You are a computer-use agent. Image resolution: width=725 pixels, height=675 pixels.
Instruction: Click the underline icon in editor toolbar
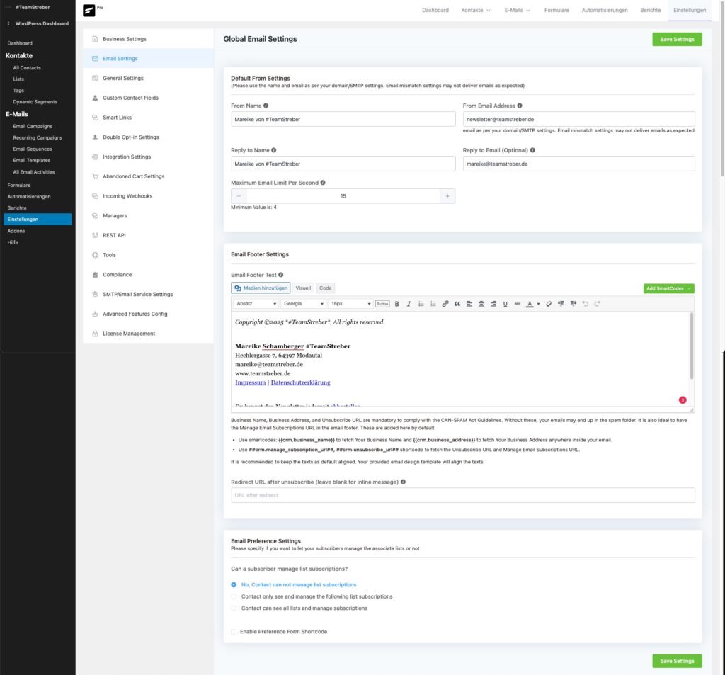505,304
